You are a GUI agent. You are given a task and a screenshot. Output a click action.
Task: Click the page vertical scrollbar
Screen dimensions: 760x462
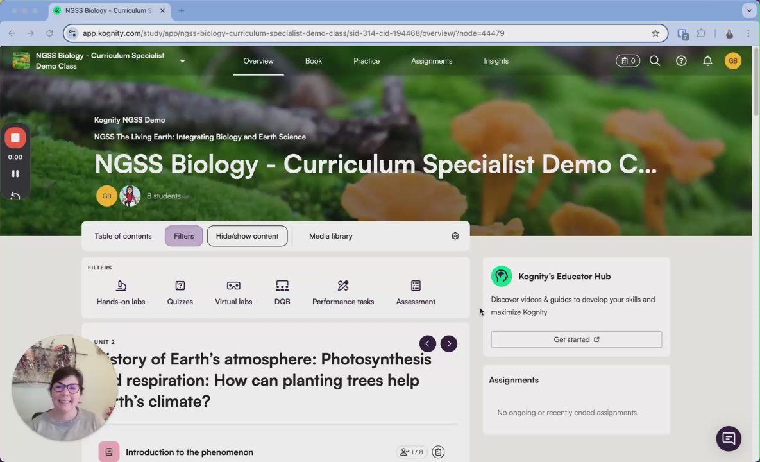(x=756, y=82)
